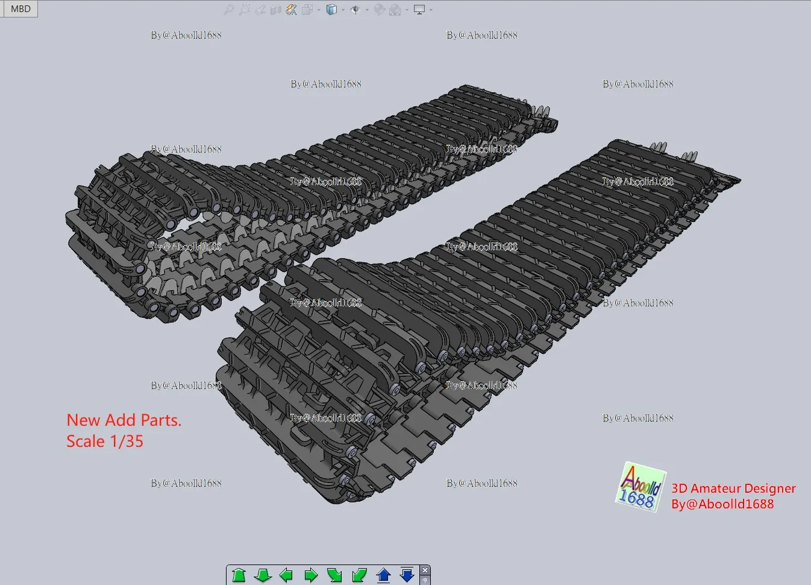Screen dimensions: 811x585
Task: Click the Zoom to Fit magnifier icon
Action: pyautogui.click(x=228, y=10)
